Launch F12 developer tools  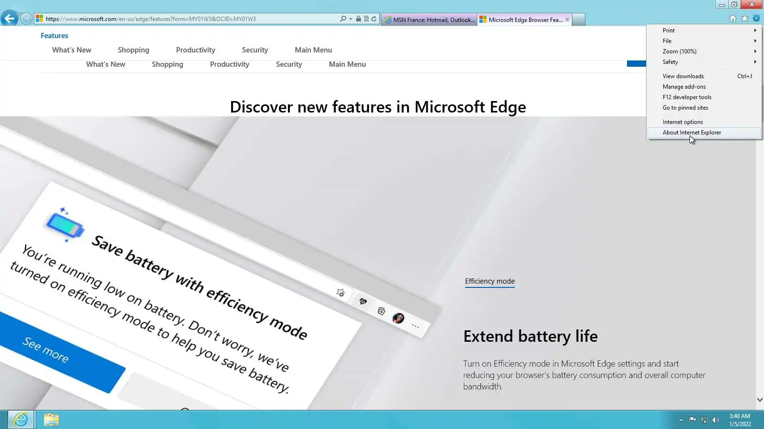(x=704, y=97)
